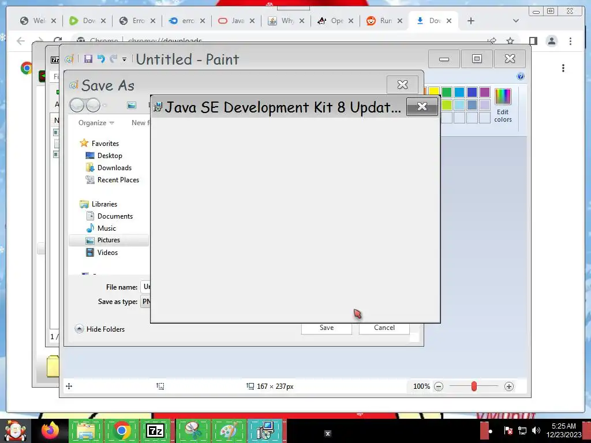
Task: Click the red zoom slider handle in Paint
Action: pyautogui.click(x=474, y=386)
